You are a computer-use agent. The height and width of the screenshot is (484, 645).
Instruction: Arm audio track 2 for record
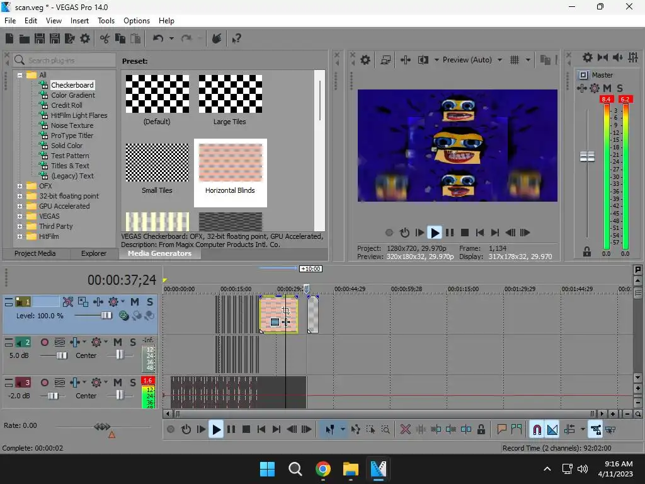coord(45,342)
